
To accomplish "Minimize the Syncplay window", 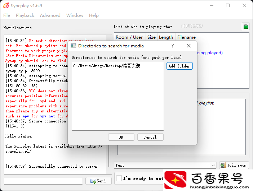I will 212,6.
